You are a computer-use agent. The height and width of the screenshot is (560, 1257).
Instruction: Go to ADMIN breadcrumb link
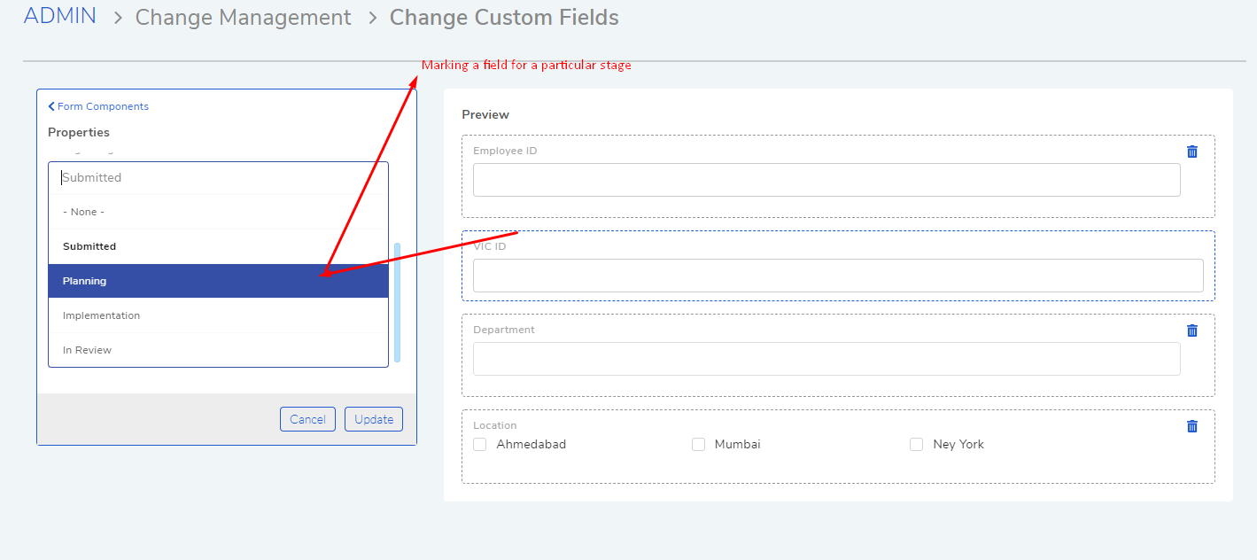60,16
